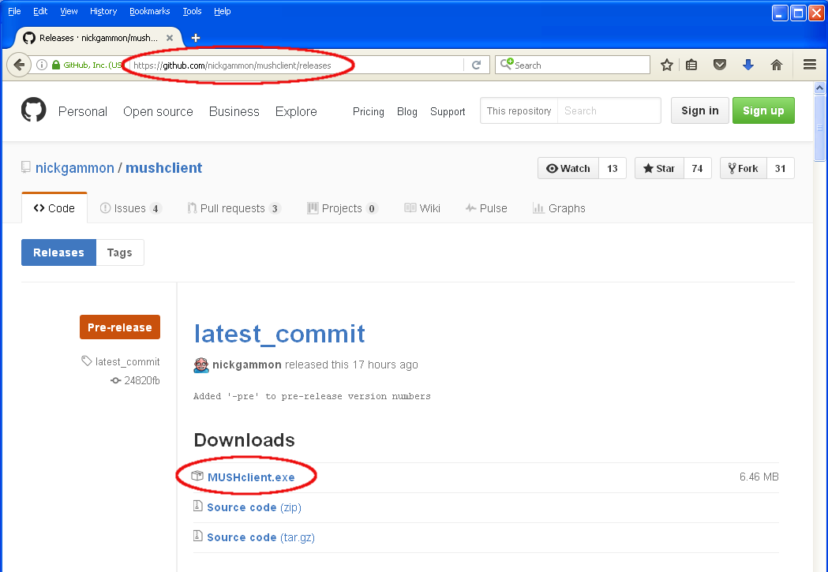This screenshot has width=828, height=572.
Task: Open the Help menu
Action: click(223, 11)
